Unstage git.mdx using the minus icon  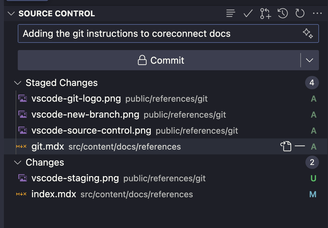tap(300, 147)
